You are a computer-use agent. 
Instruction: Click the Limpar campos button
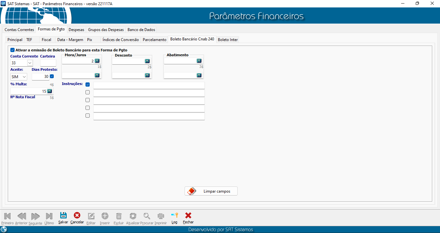pyautogui.click(x=211, y=191)
